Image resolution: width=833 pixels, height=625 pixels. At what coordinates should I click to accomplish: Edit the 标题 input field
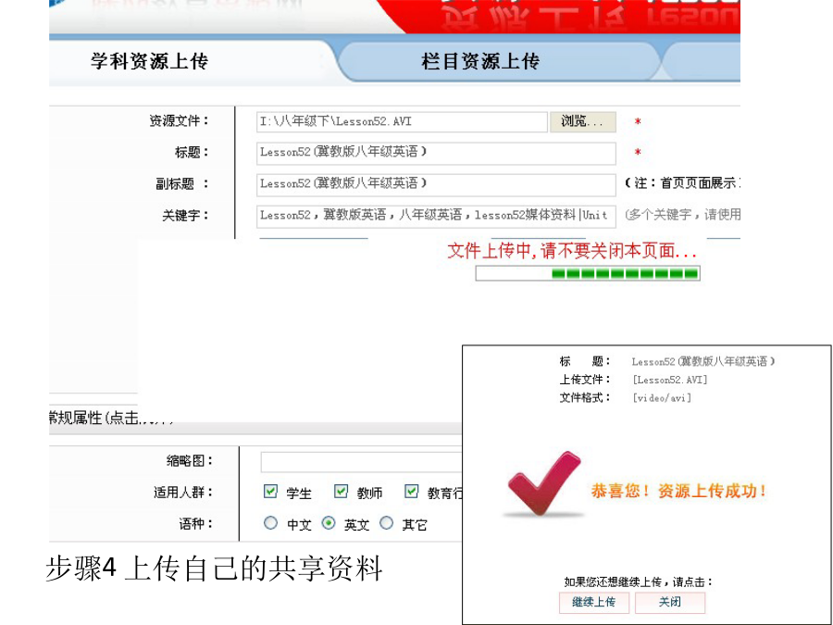[436, 153]
